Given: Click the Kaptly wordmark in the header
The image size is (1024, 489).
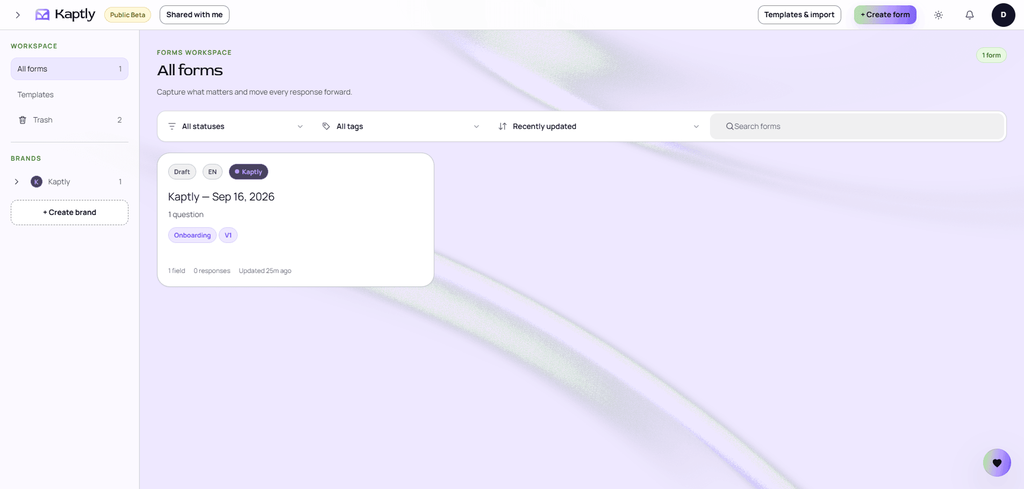Looking at the screenshot, I should (x=75, y=15).
